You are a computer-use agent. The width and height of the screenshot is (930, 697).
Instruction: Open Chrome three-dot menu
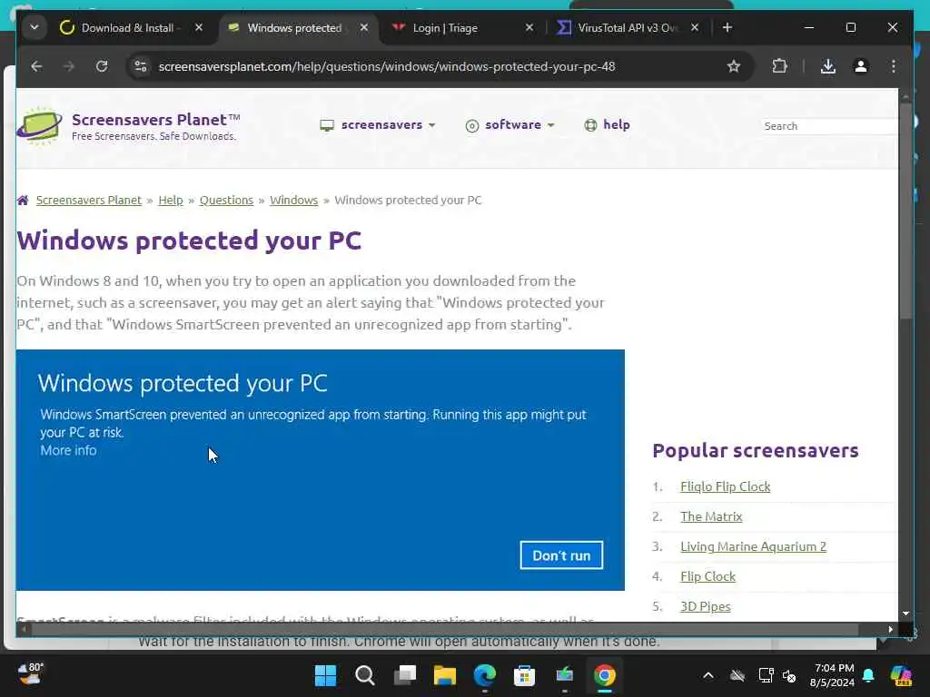[x=894, y=66]
